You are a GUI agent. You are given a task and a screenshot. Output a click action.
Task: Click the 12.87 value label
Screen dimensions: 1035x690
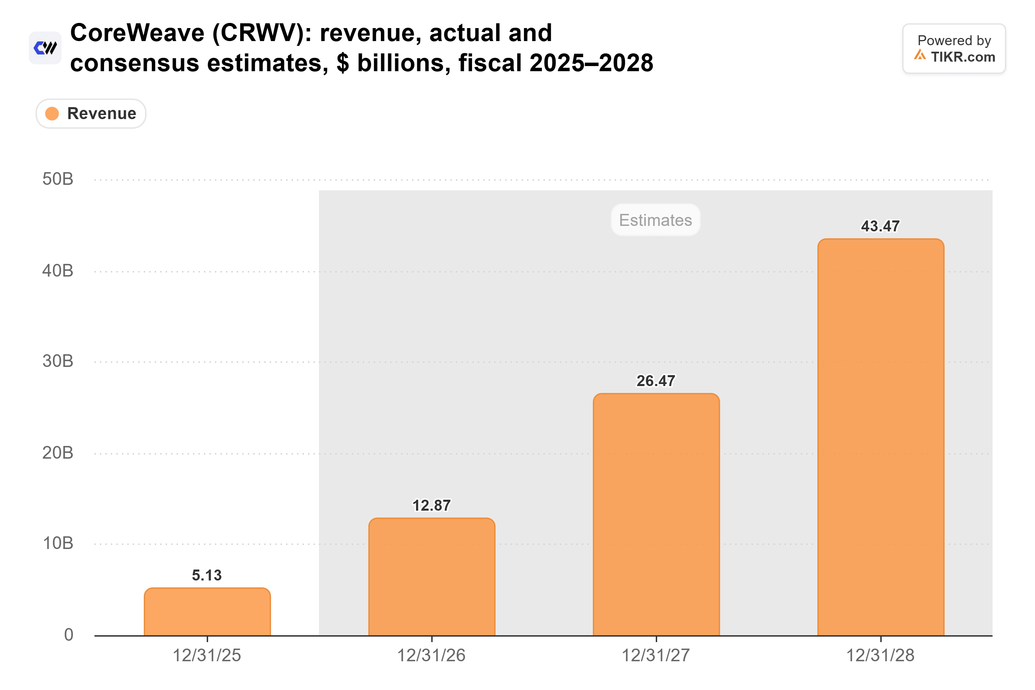(432, 506)
